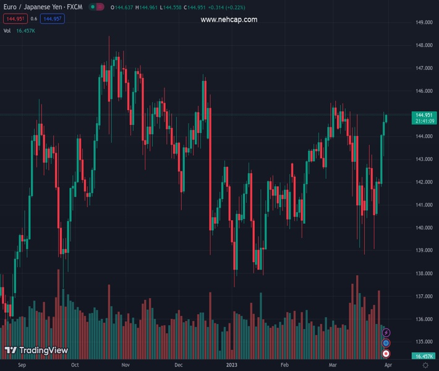Click the www.nehcap.com watermark text

point(229,20)
